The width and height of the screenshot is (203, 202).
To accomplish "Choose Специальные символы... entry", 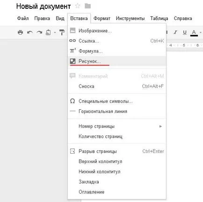I will coord(117,101).
